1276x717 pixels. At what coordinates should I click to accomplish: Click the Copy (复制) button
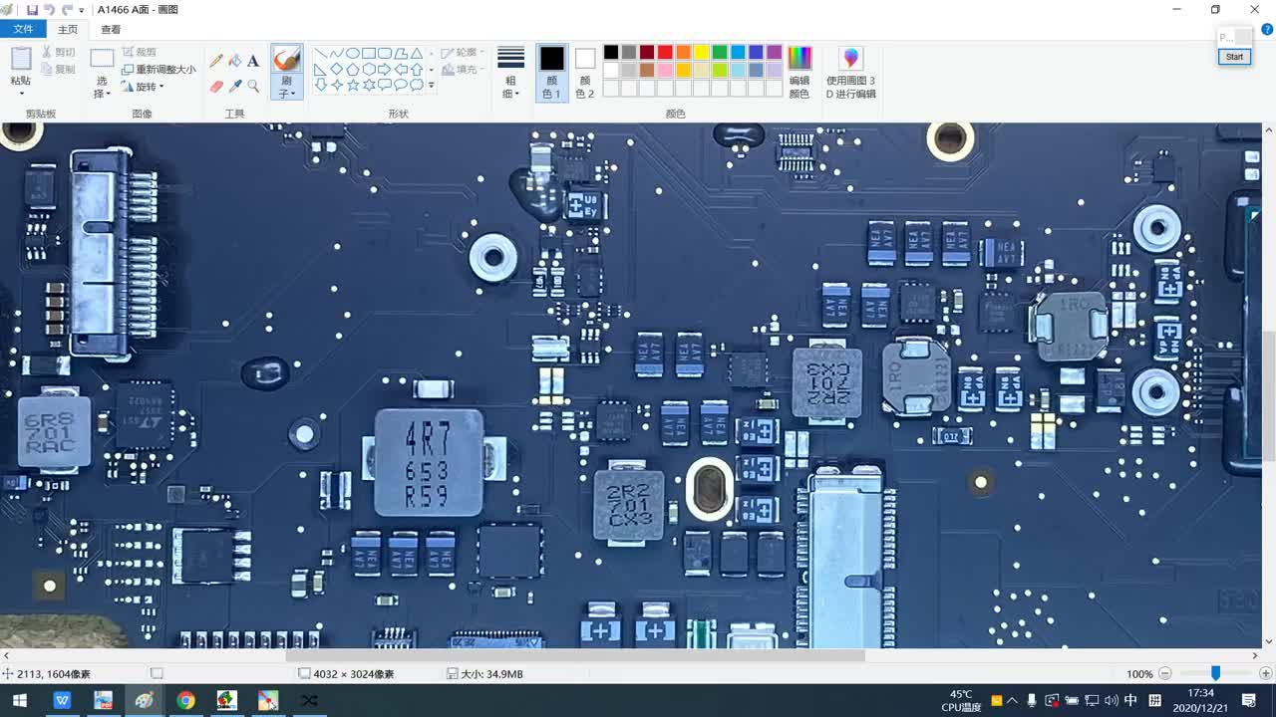pyautogui.click(x=58, y=69)
